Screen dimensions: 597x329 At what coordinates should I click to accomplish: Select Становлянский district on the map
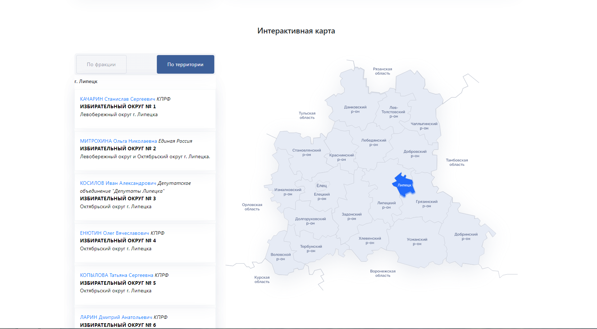tap(306, 152)
